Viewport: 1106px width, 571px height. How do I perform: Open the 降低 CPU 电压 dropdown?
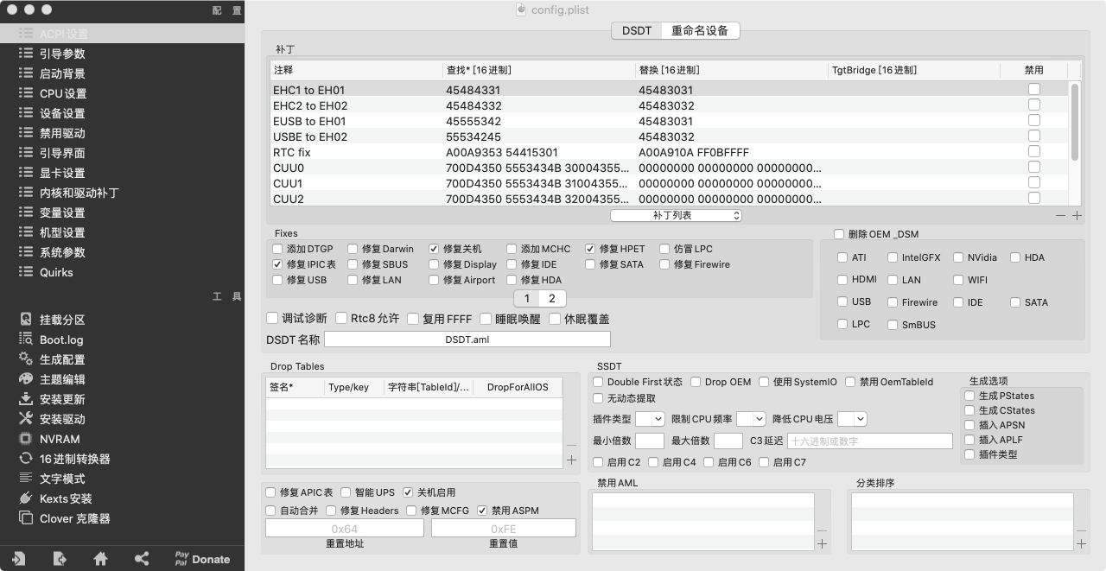853,418
